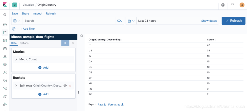Click Show dates link
247x111 pixels.
[x=209, y=21]
